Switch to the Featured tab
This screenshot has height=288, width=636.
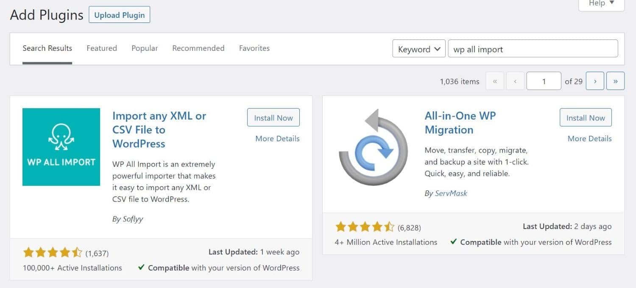click(x=102, y=48)
